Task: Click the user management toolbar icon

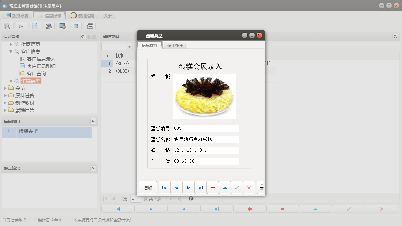Action: tap(48, 26)
